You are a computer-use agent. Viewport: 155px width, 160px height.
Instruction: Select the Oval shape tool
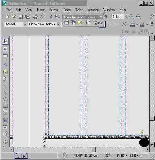[5, 99]
